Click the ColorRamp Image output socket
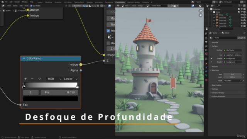Viewport: 247px width, 139px height. (x=81, y=64)
